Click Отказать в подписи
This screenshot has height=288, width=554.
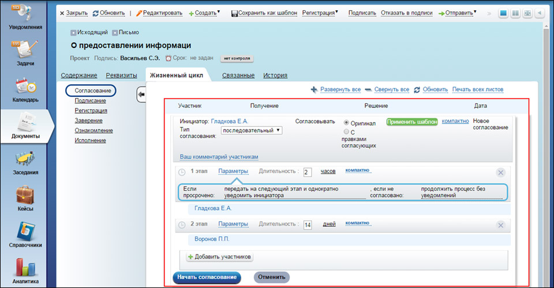[407, 13]
